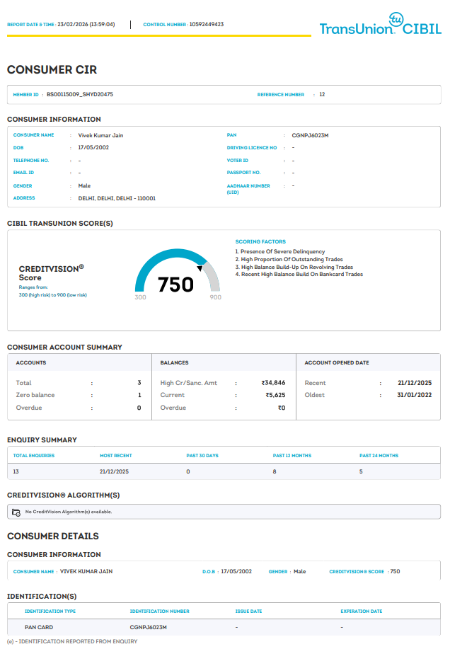The height and width of the screenshot is (666, 450).
Task: Click the PAST 12 MONTHS column header
Action: coord(292,456)
